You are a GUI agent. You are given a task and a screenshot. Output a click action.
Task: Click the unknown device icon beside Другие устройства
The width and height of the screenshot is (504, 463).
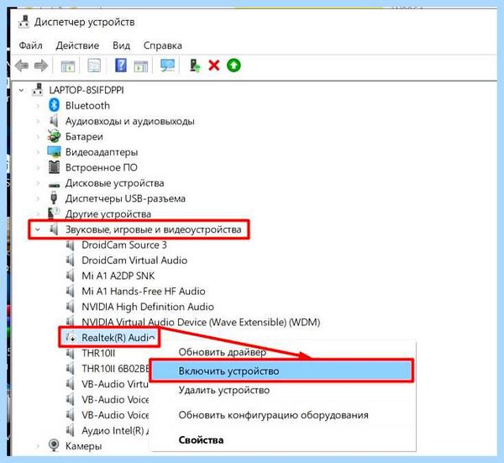click(54, 213)
